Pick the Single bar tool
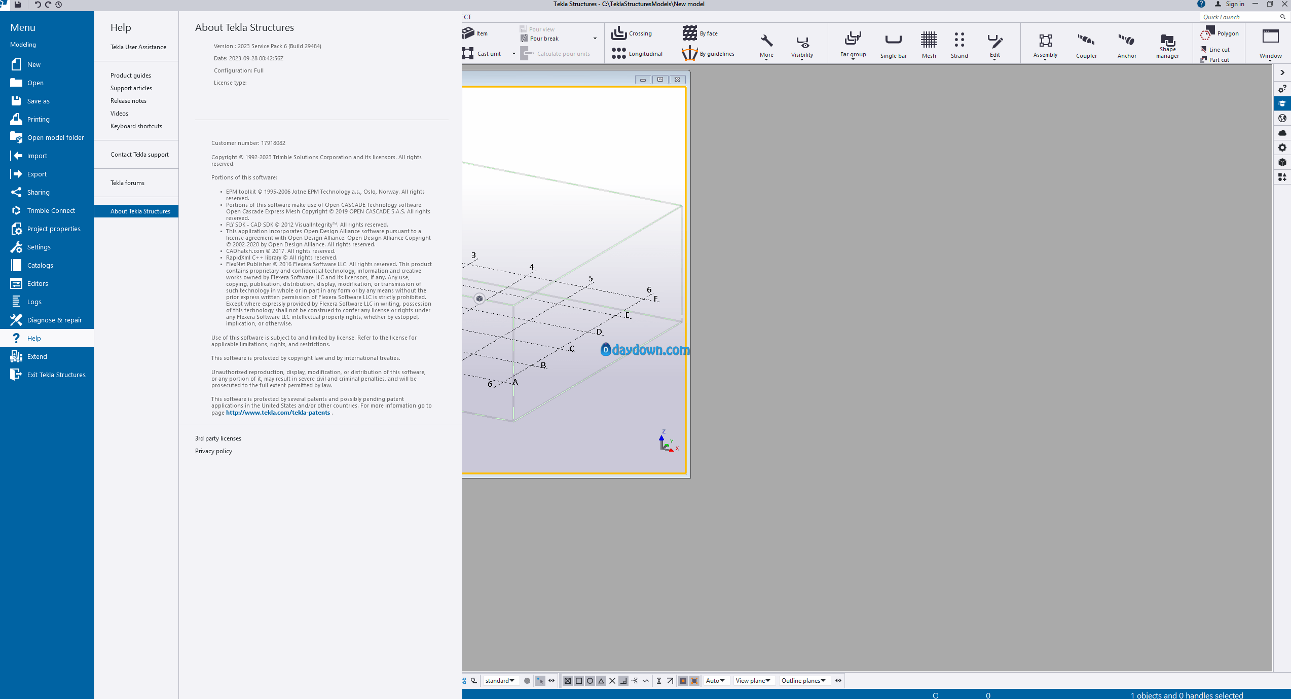The image size is (1291, 699). [x=893, y=45]
